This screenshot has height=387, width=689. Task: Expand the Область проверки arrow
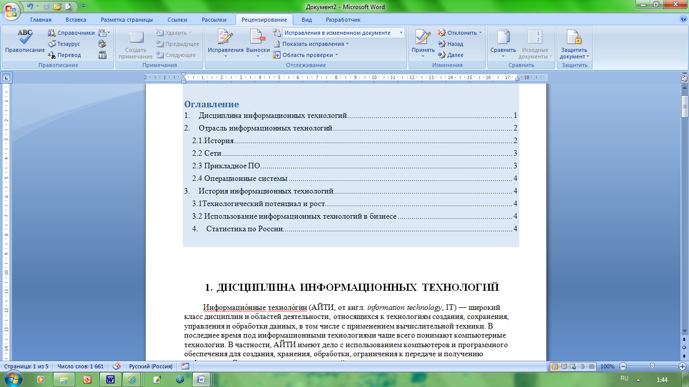pyautogui.click(x=336, y=55)
